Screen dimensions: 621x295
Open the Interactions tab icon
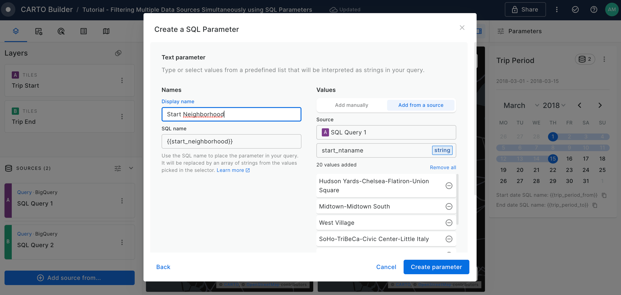pyautogui.click(x=61, y=31)
